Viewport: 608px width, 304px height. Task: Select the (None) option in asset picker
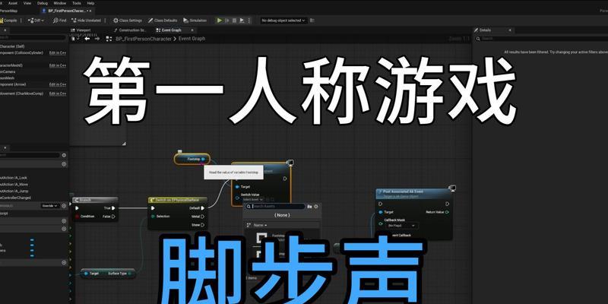(x=282, y=215)
